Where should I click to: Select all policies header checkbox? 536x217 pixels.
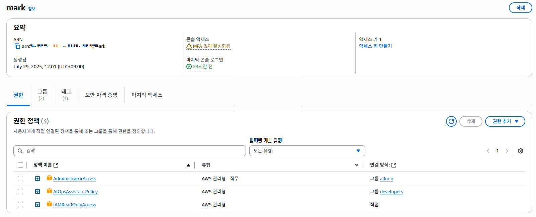(20, 165)
